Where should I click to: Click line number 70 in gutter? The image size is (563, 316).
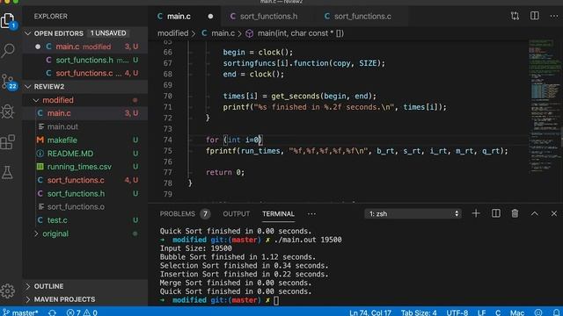coord(167,96)
